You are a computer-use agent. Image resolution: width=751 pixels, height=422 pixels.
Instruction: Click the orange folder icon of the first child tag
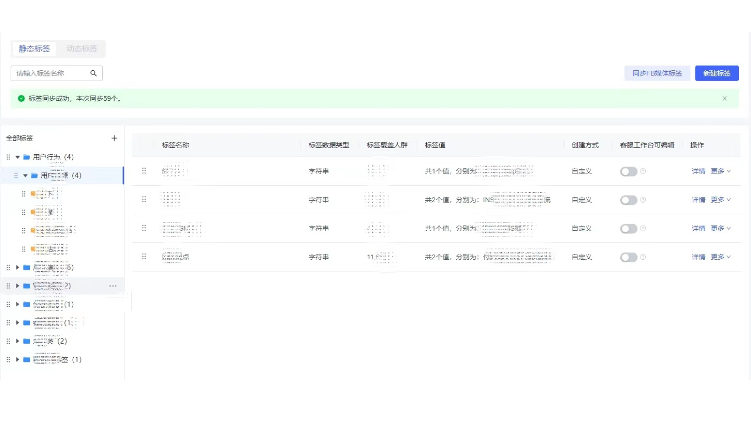point(32,193)
